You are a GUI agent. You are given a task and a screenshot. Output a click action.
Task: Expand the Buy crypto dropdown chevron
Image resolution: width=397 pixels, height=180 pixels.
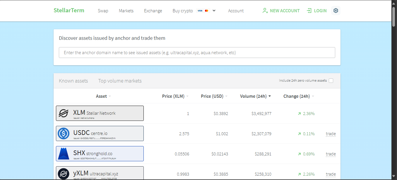(x=214, y=11)
